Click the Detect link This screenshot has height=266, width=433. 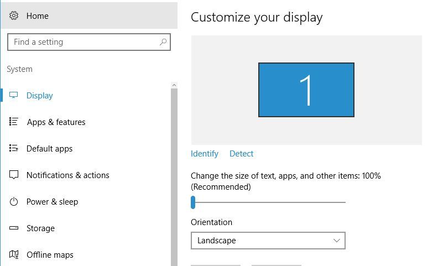(x=241, y=154)
